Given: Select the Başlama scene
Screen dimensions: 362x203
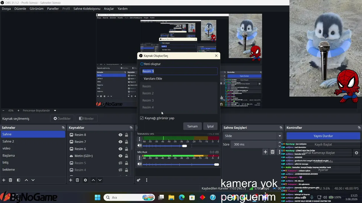Looking at the screenshot, I should click(33, 155).
